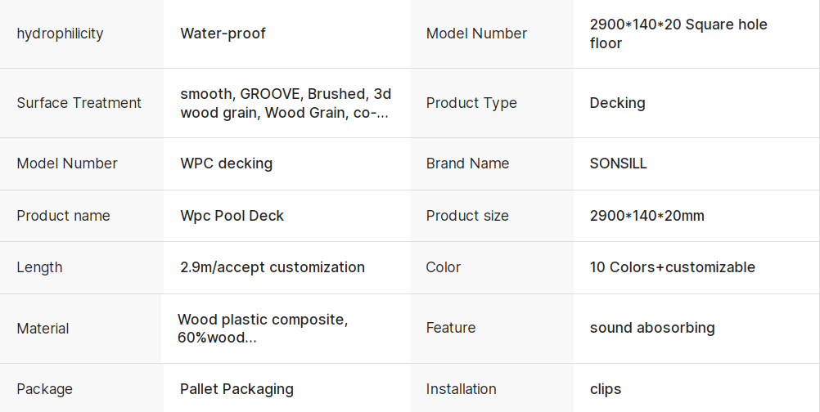Select the Pallet Packaging value
This screenshot has height=412, width=820.
point(237,389)
